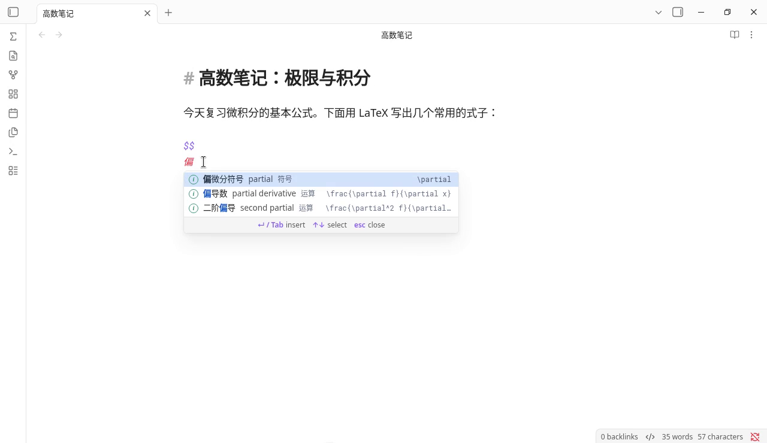Open the templates copy icon
The height and width of the screenshot is (443, 767).
(x=13, y=132)
